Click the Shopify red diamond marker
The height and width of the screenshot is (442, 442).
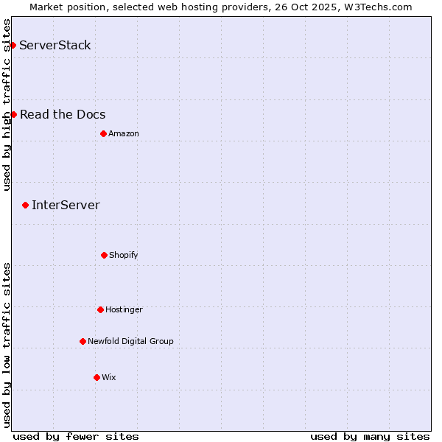pyautogui.click(x=104, y=255)
